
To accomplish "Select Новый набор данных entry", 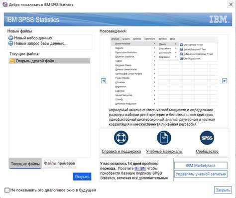I will (x=33, y=38).
